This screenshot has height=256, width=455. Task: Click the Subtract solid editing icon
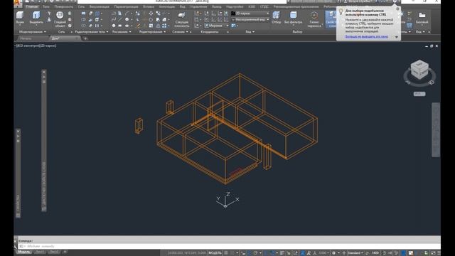pos(84,19)
